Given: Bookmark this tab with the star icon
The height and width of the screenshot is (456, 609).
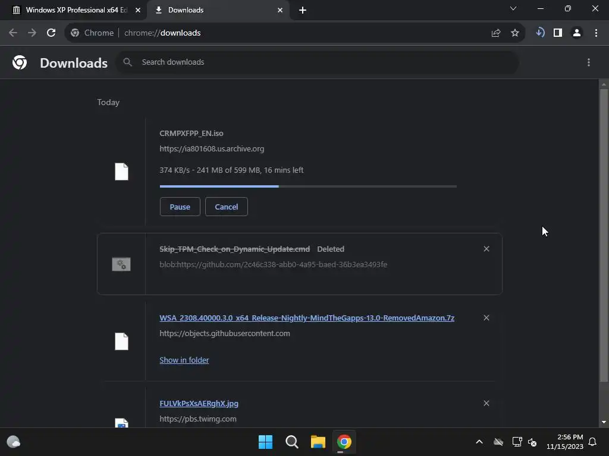Looking at the screenshot, I should (515, 33).
